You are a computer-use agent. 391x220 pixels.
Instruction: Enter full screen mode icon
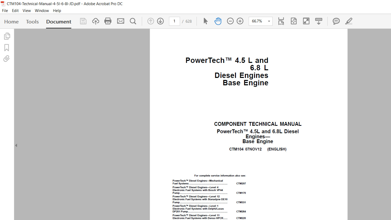(x=306, y=21)
